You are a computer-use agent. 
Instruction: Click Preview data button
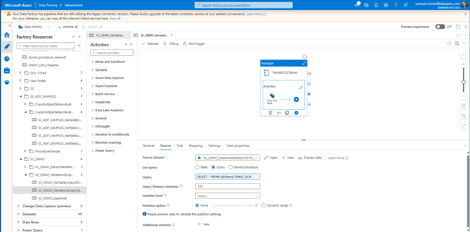click(310, 158)
